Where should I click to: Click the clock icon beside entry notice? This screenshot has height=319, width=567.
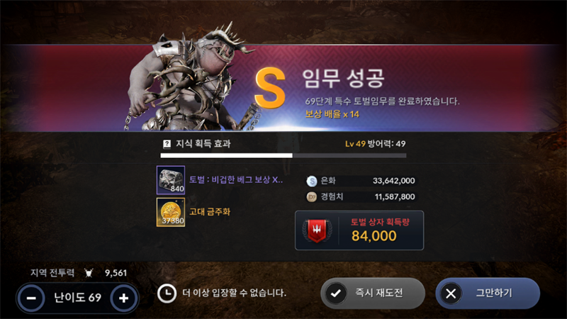[167, 293]
